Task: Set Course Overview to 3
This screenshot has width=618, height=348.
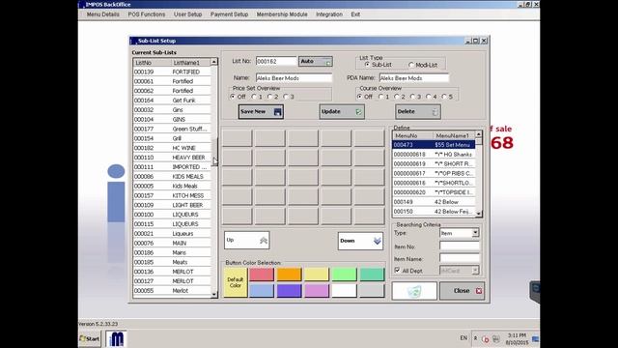Action: (x=412, y=97)
